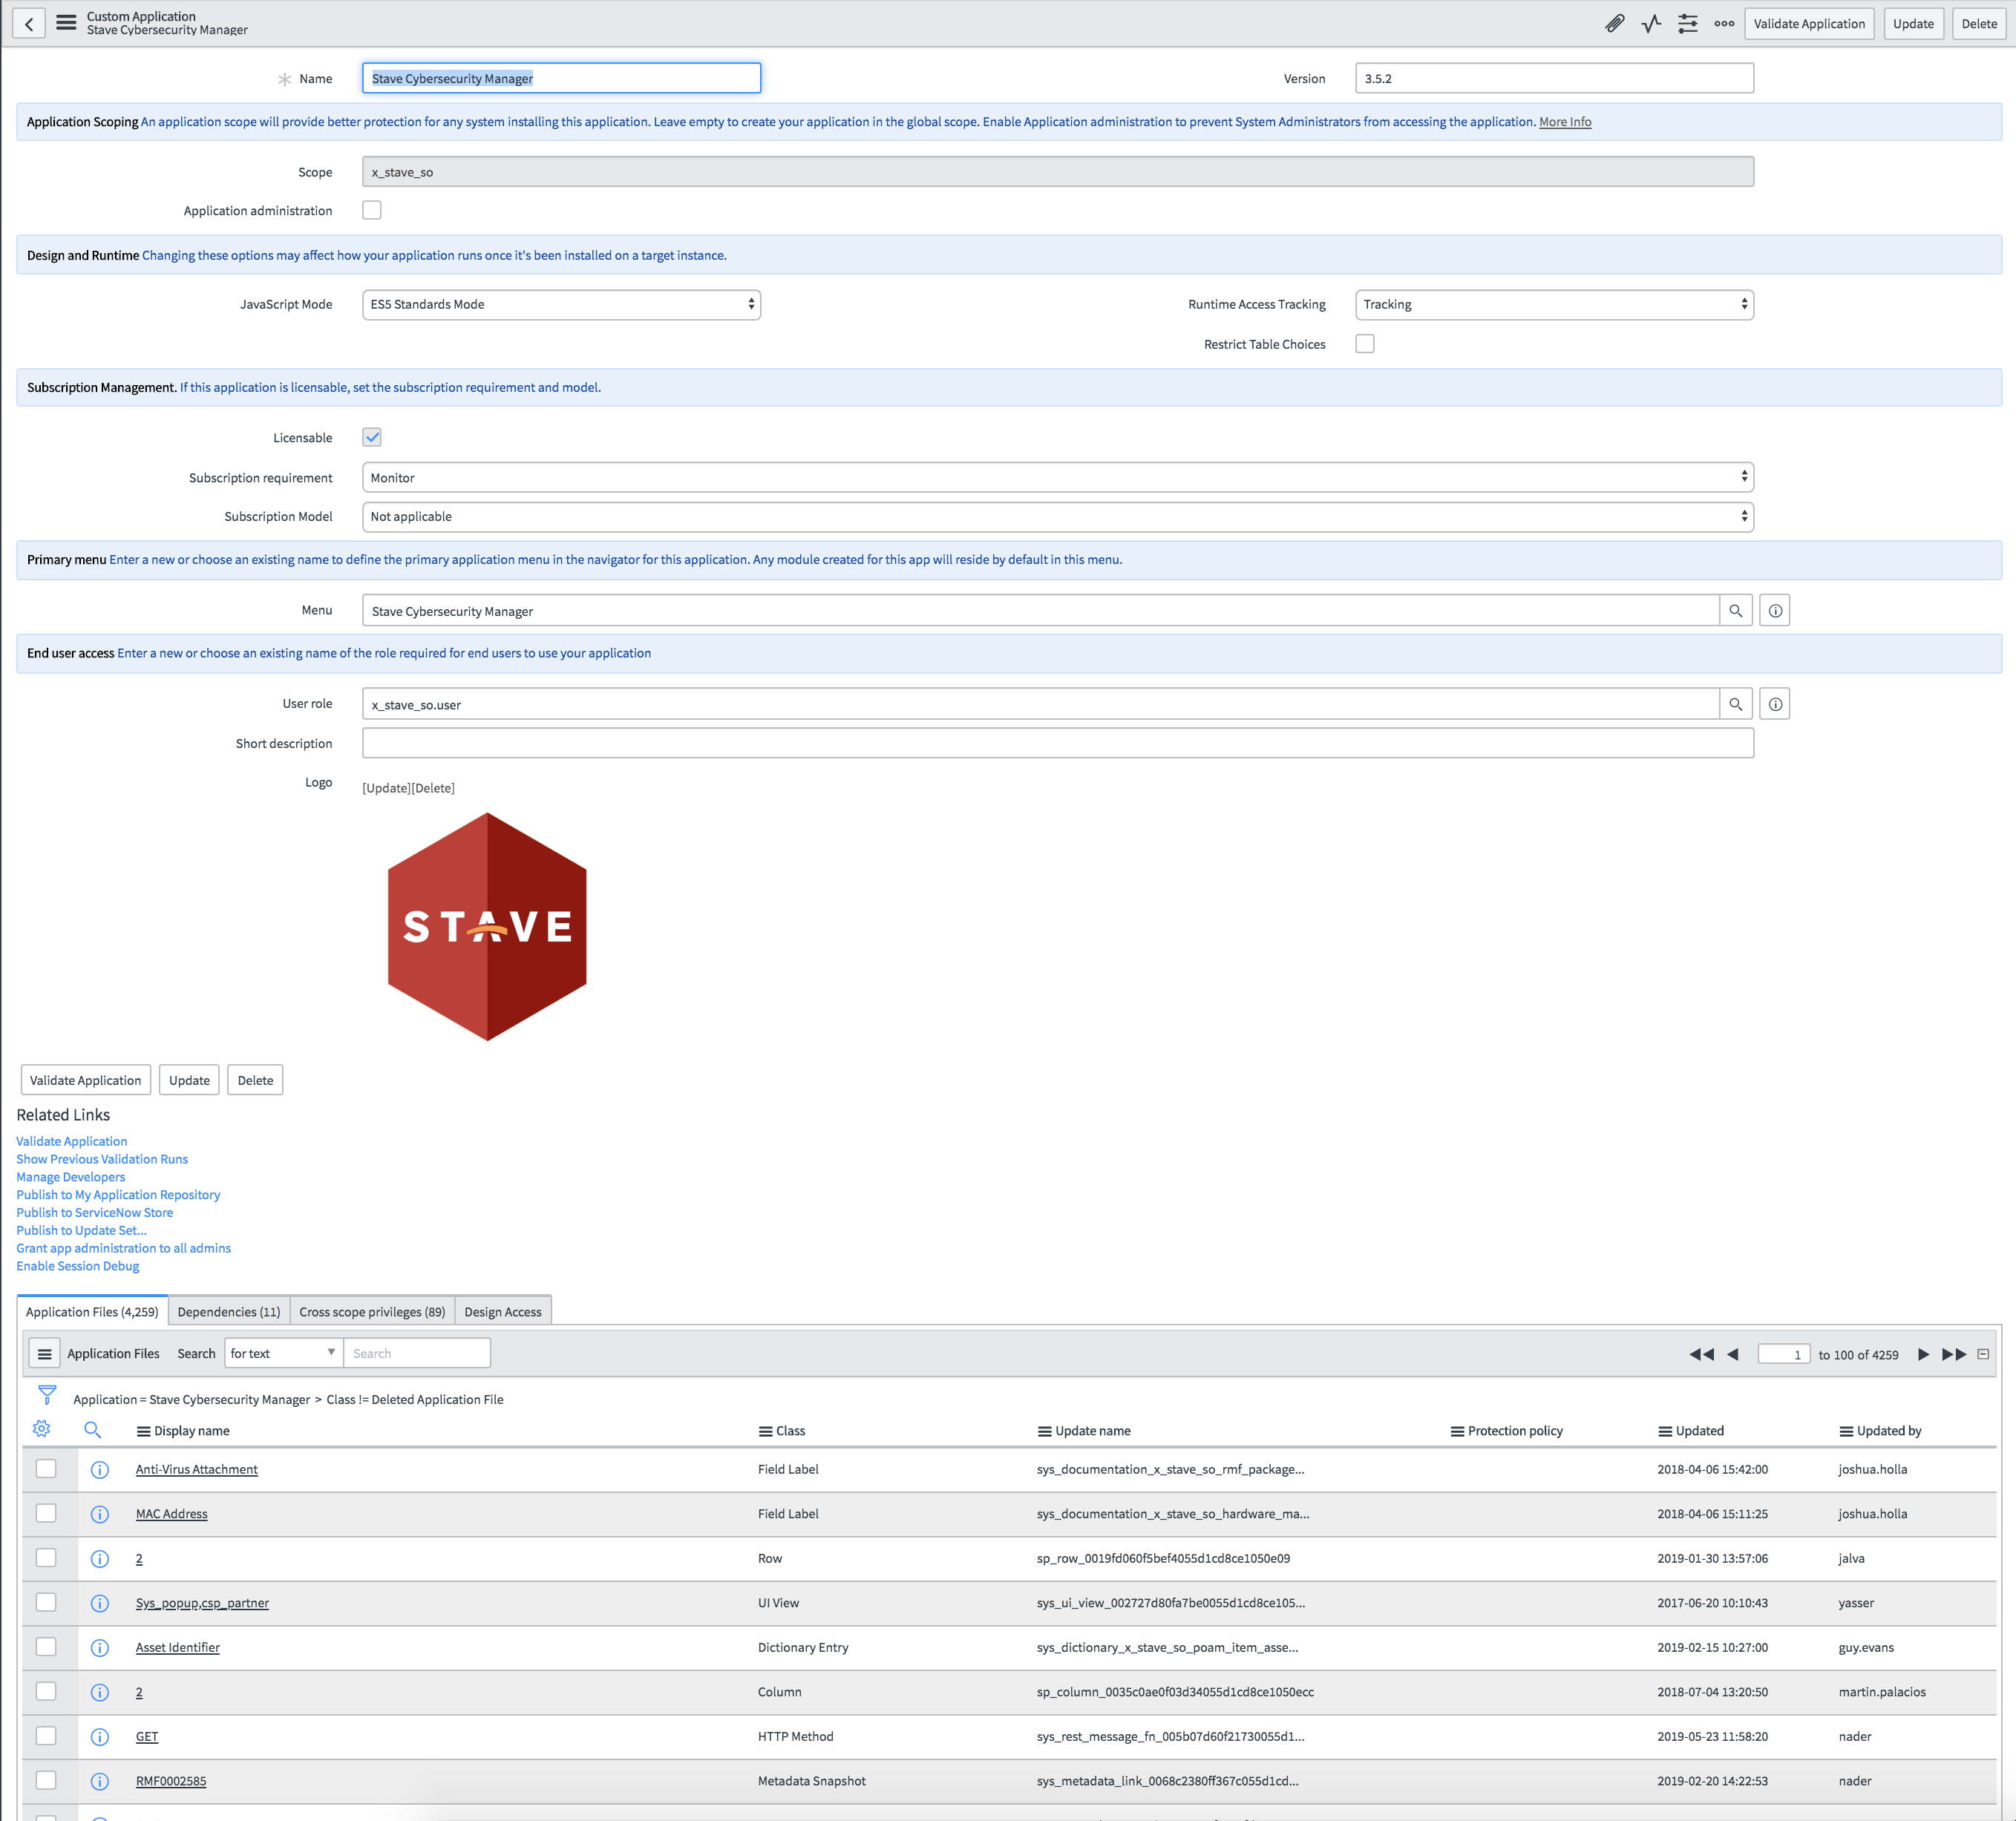The height and width of the screenshot is (1821, 2016).
Task: Show User role record info icon
Action: click(1775, 705)
